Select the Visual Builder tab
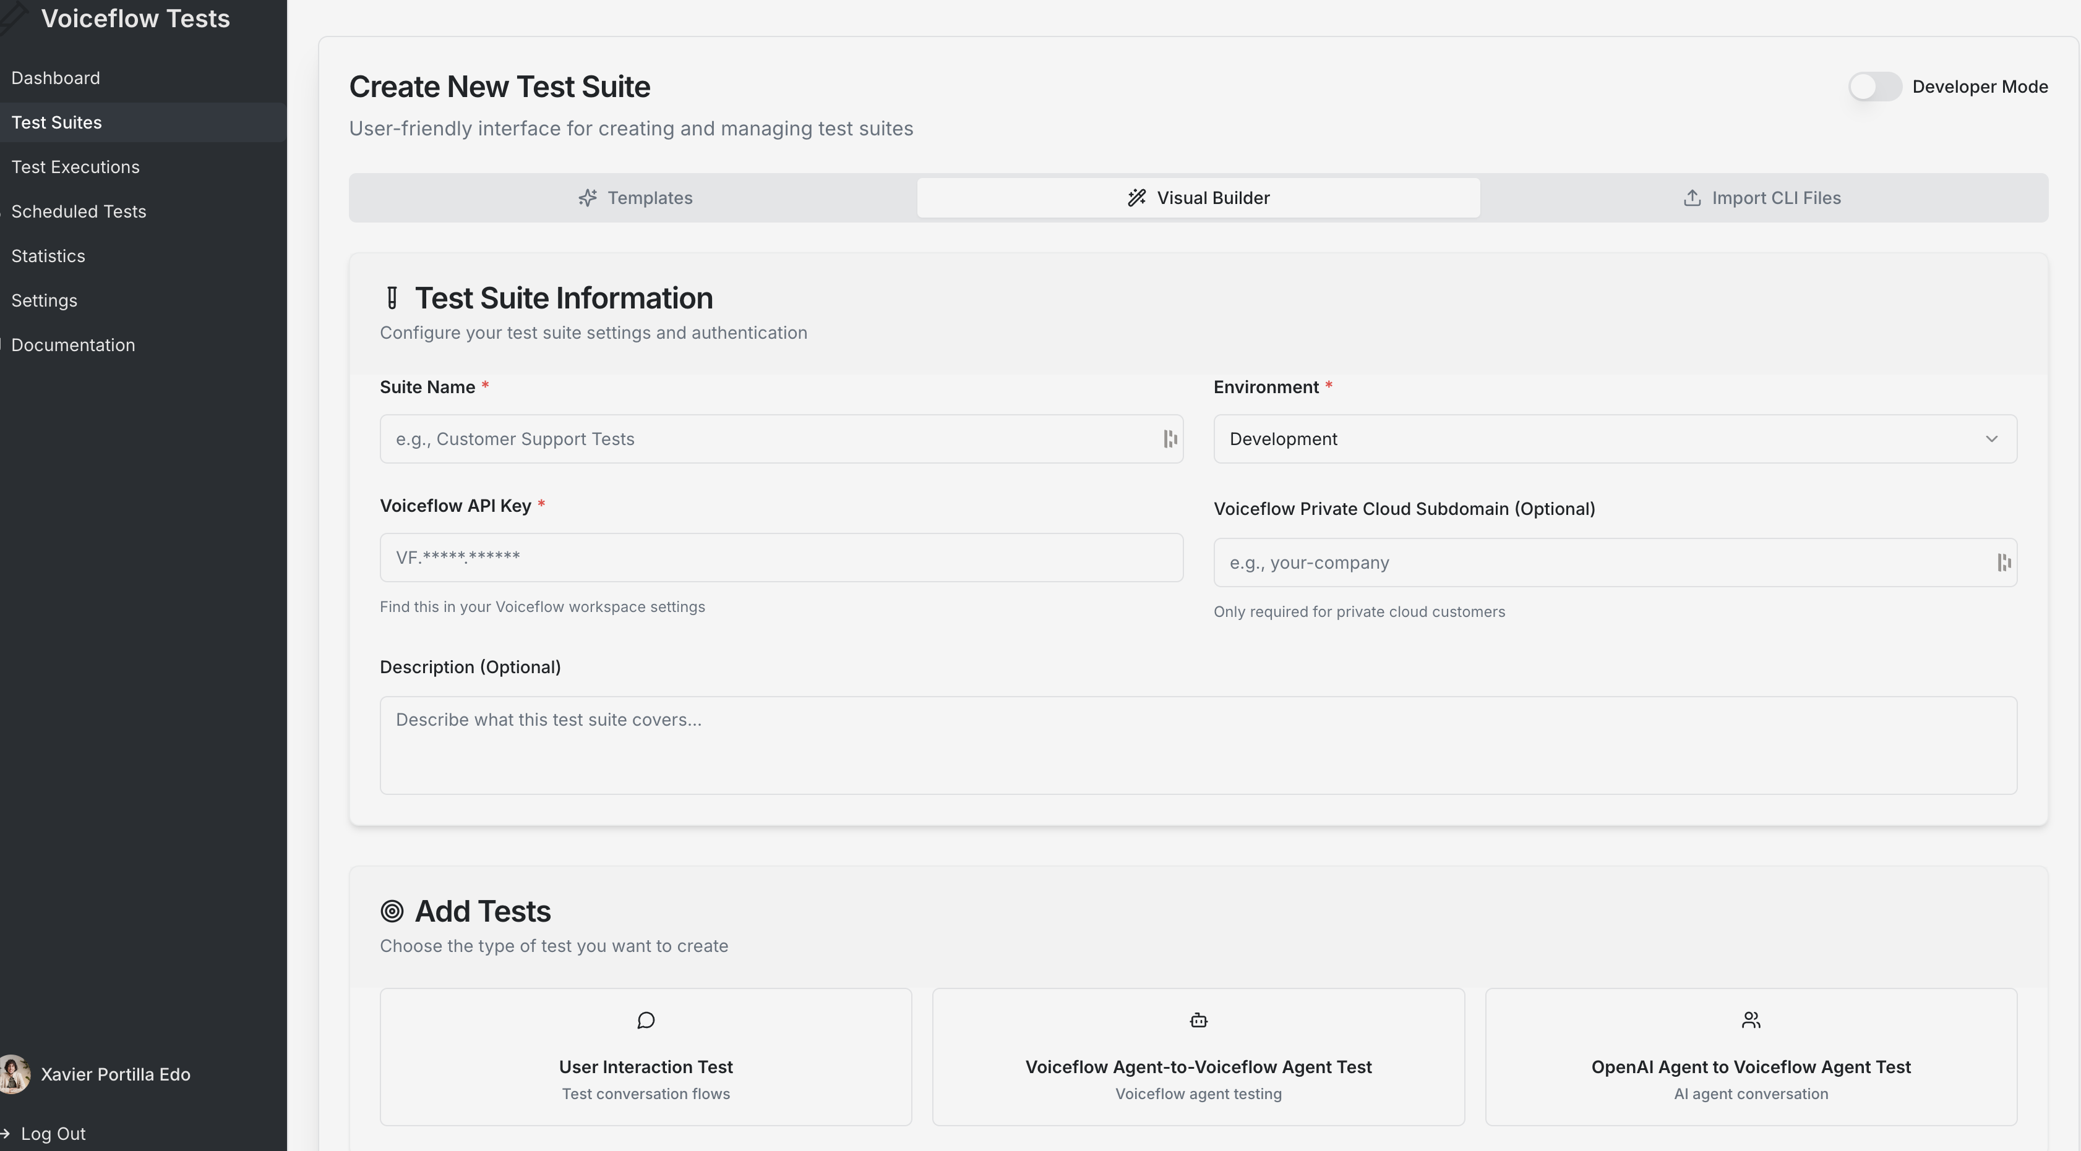Image resolution: width=2081 pixels, height=1151 pixels. [1198, 198]
